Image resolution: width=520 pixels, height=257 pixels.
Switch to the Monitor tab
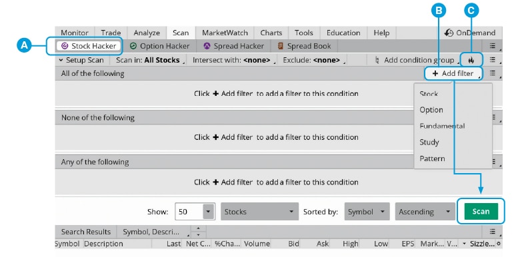(75, 33)
